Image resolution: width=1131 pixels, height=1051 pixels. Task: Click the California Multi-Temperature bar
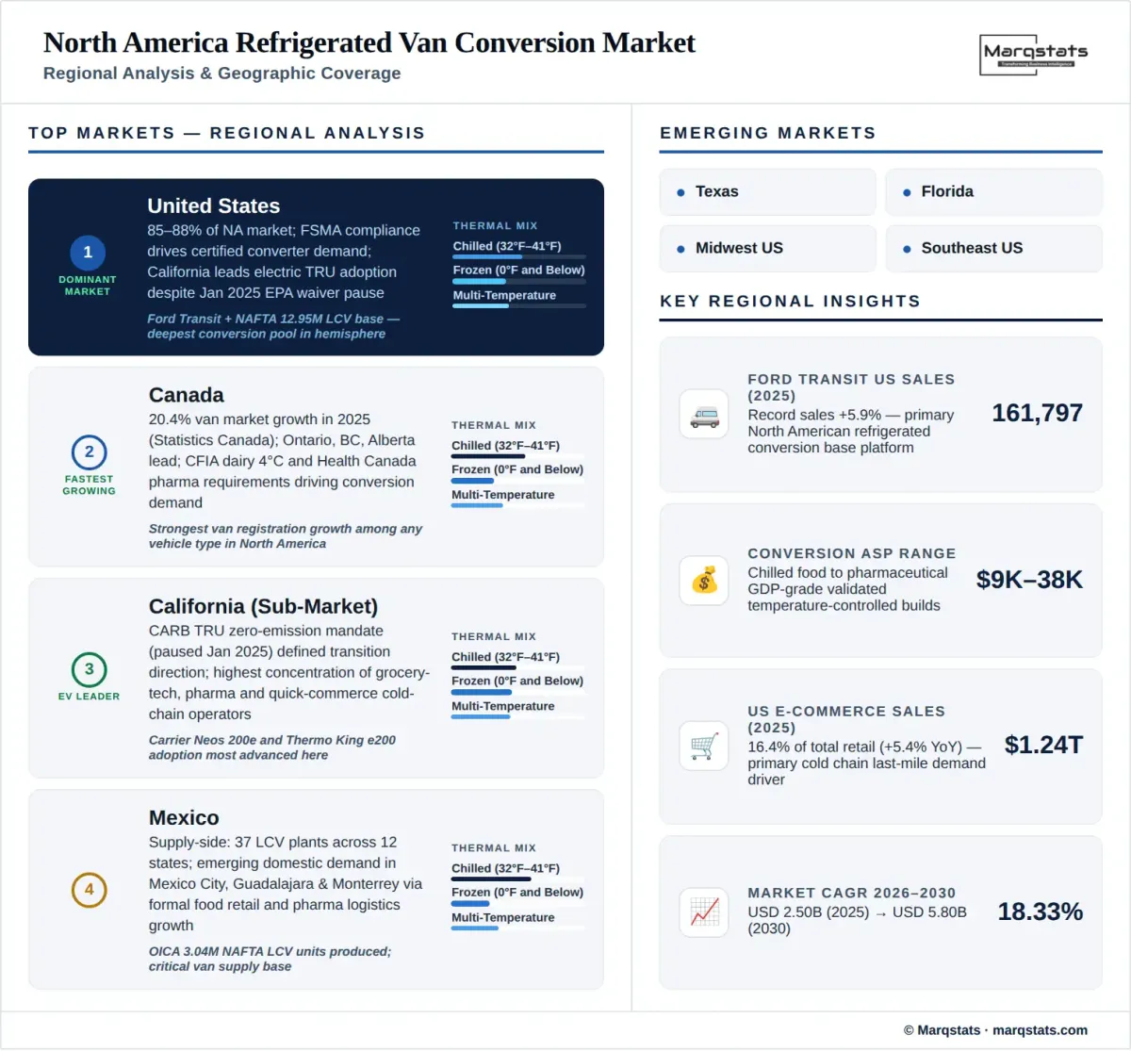coord(518,716)
